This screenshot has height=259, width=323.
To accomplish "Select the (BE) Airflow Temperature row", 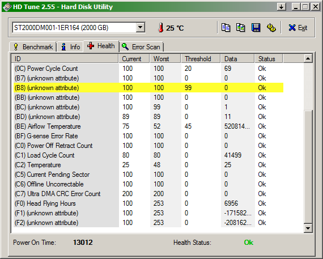I will pyautogui.click(x=148, y=126).
